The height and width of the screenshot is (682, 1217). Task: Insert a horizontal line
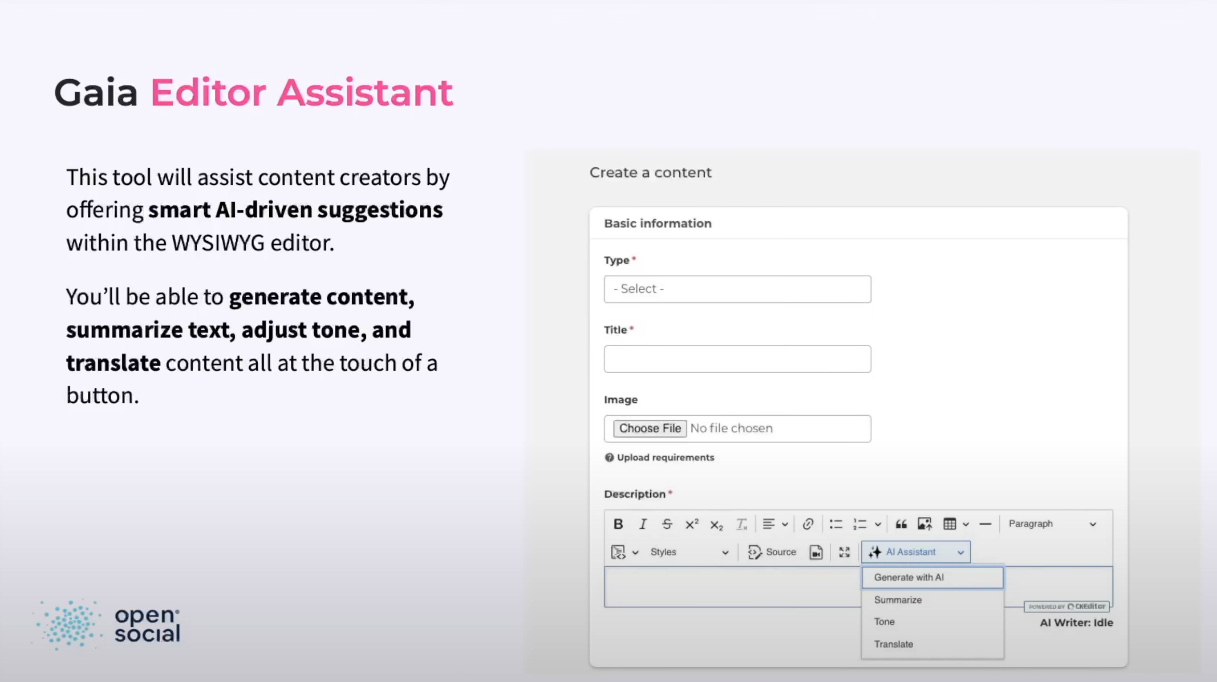(x=985, y=524)
